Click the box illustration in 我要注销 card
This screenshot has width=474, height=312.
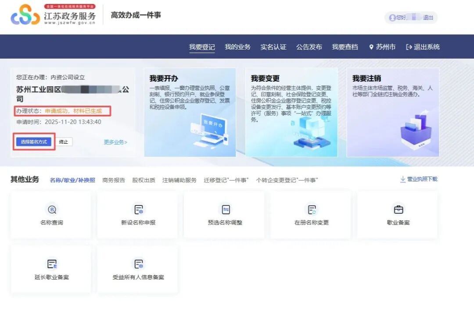[416, 130]
